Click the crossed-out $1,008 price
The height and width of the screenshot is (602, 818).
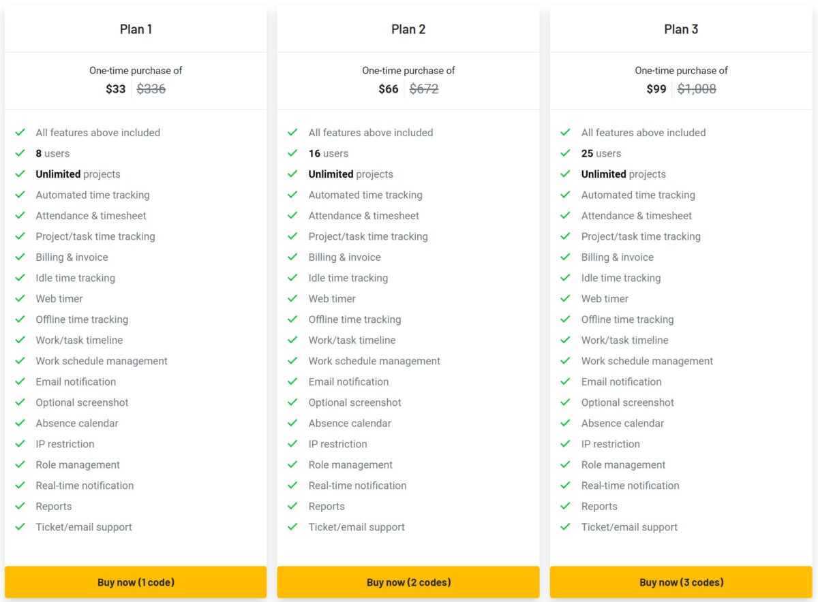tap(697, 89)
